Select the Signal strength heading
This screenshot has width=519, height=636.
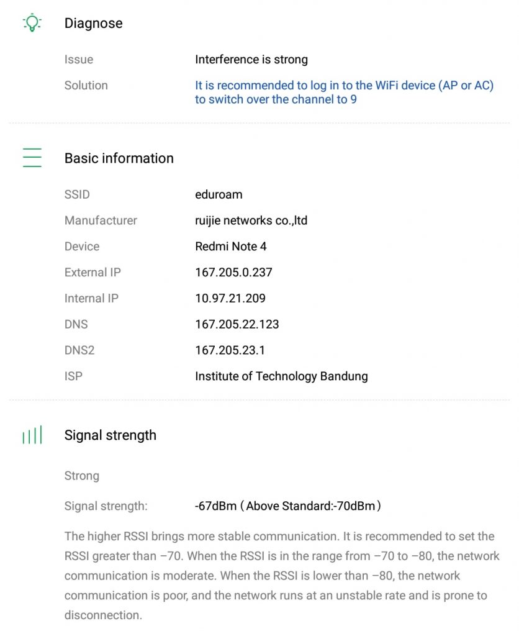pos(111,435)
